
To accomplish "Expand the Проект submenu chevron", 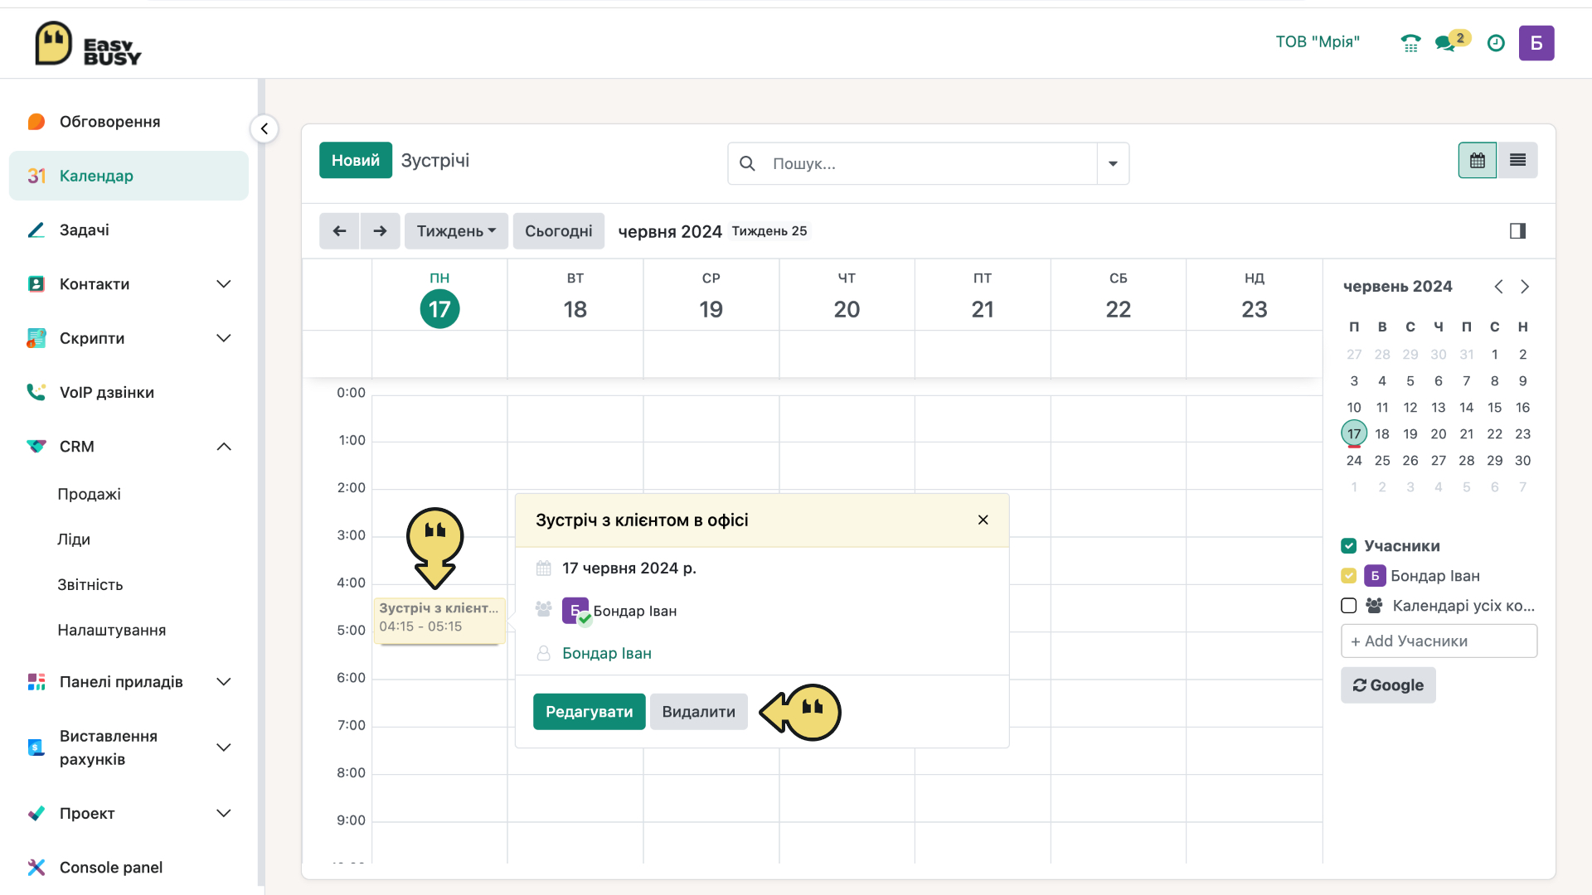I will 224,814.
